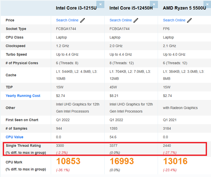Click the L1: 384KB cache value
This screenshot has height=177, width=211.
(x=184, y=75)
